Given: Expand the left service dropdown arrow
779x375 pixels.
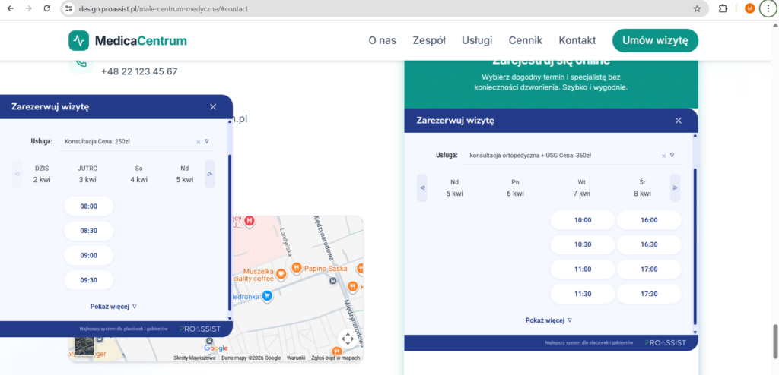Looking at the screenshot, I should 207,141.
